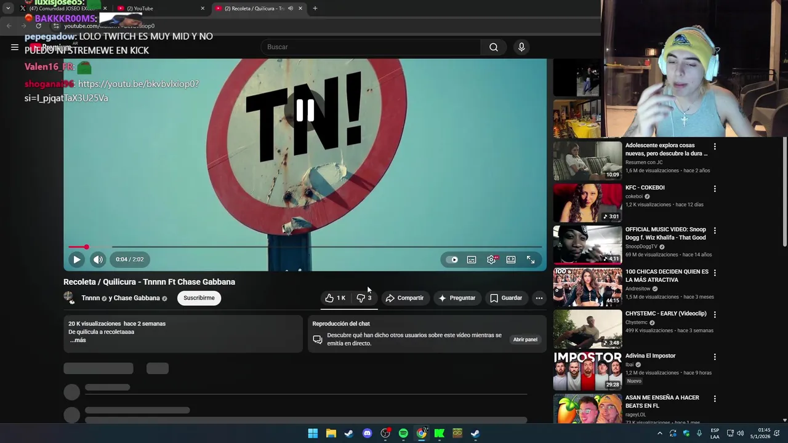Open Discord from the taskbar

pyautogui.click(x=368, y=433)
